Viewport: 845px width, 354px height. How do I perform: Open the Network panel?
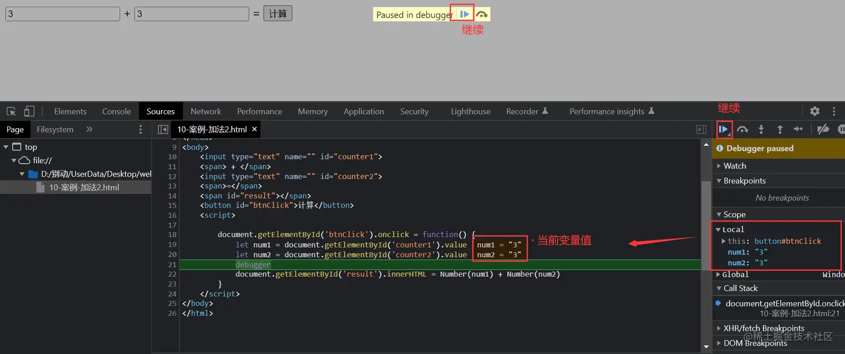(206, 111)
